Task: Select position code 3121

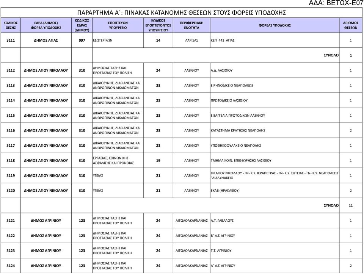Action: (11, 221)
